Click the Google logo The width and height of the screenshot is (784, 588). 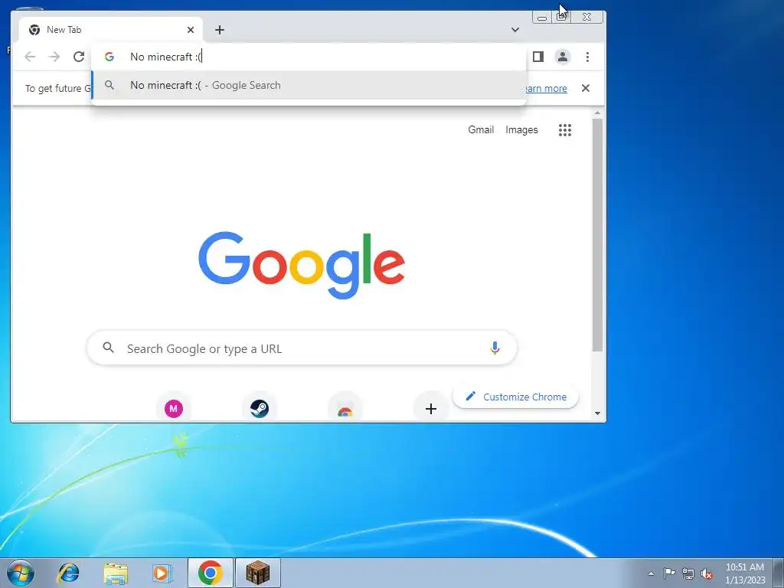coord(302,265)
